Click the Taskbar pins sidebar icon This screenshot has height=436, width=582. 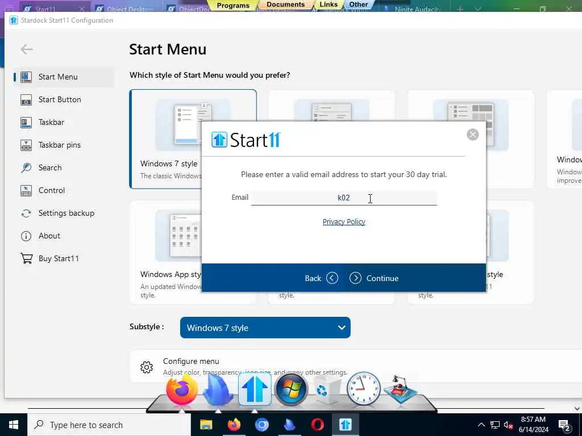coord(26,145)
